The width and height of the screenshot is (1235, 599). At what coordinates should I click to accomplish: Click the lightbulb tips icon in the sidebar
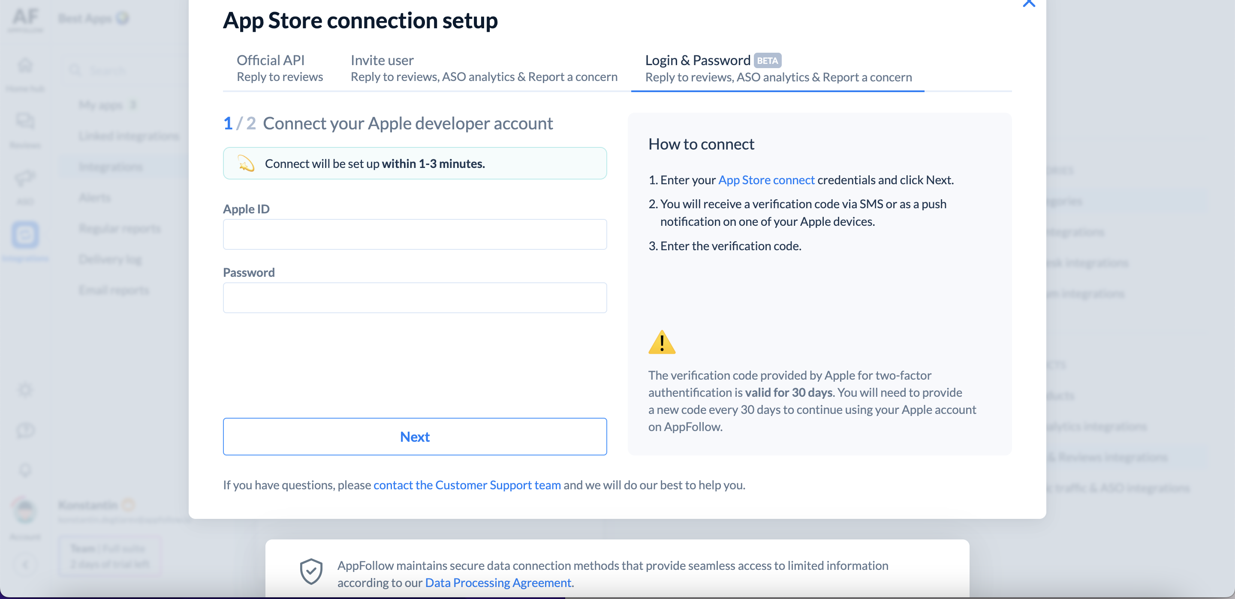tap(25, 470)
